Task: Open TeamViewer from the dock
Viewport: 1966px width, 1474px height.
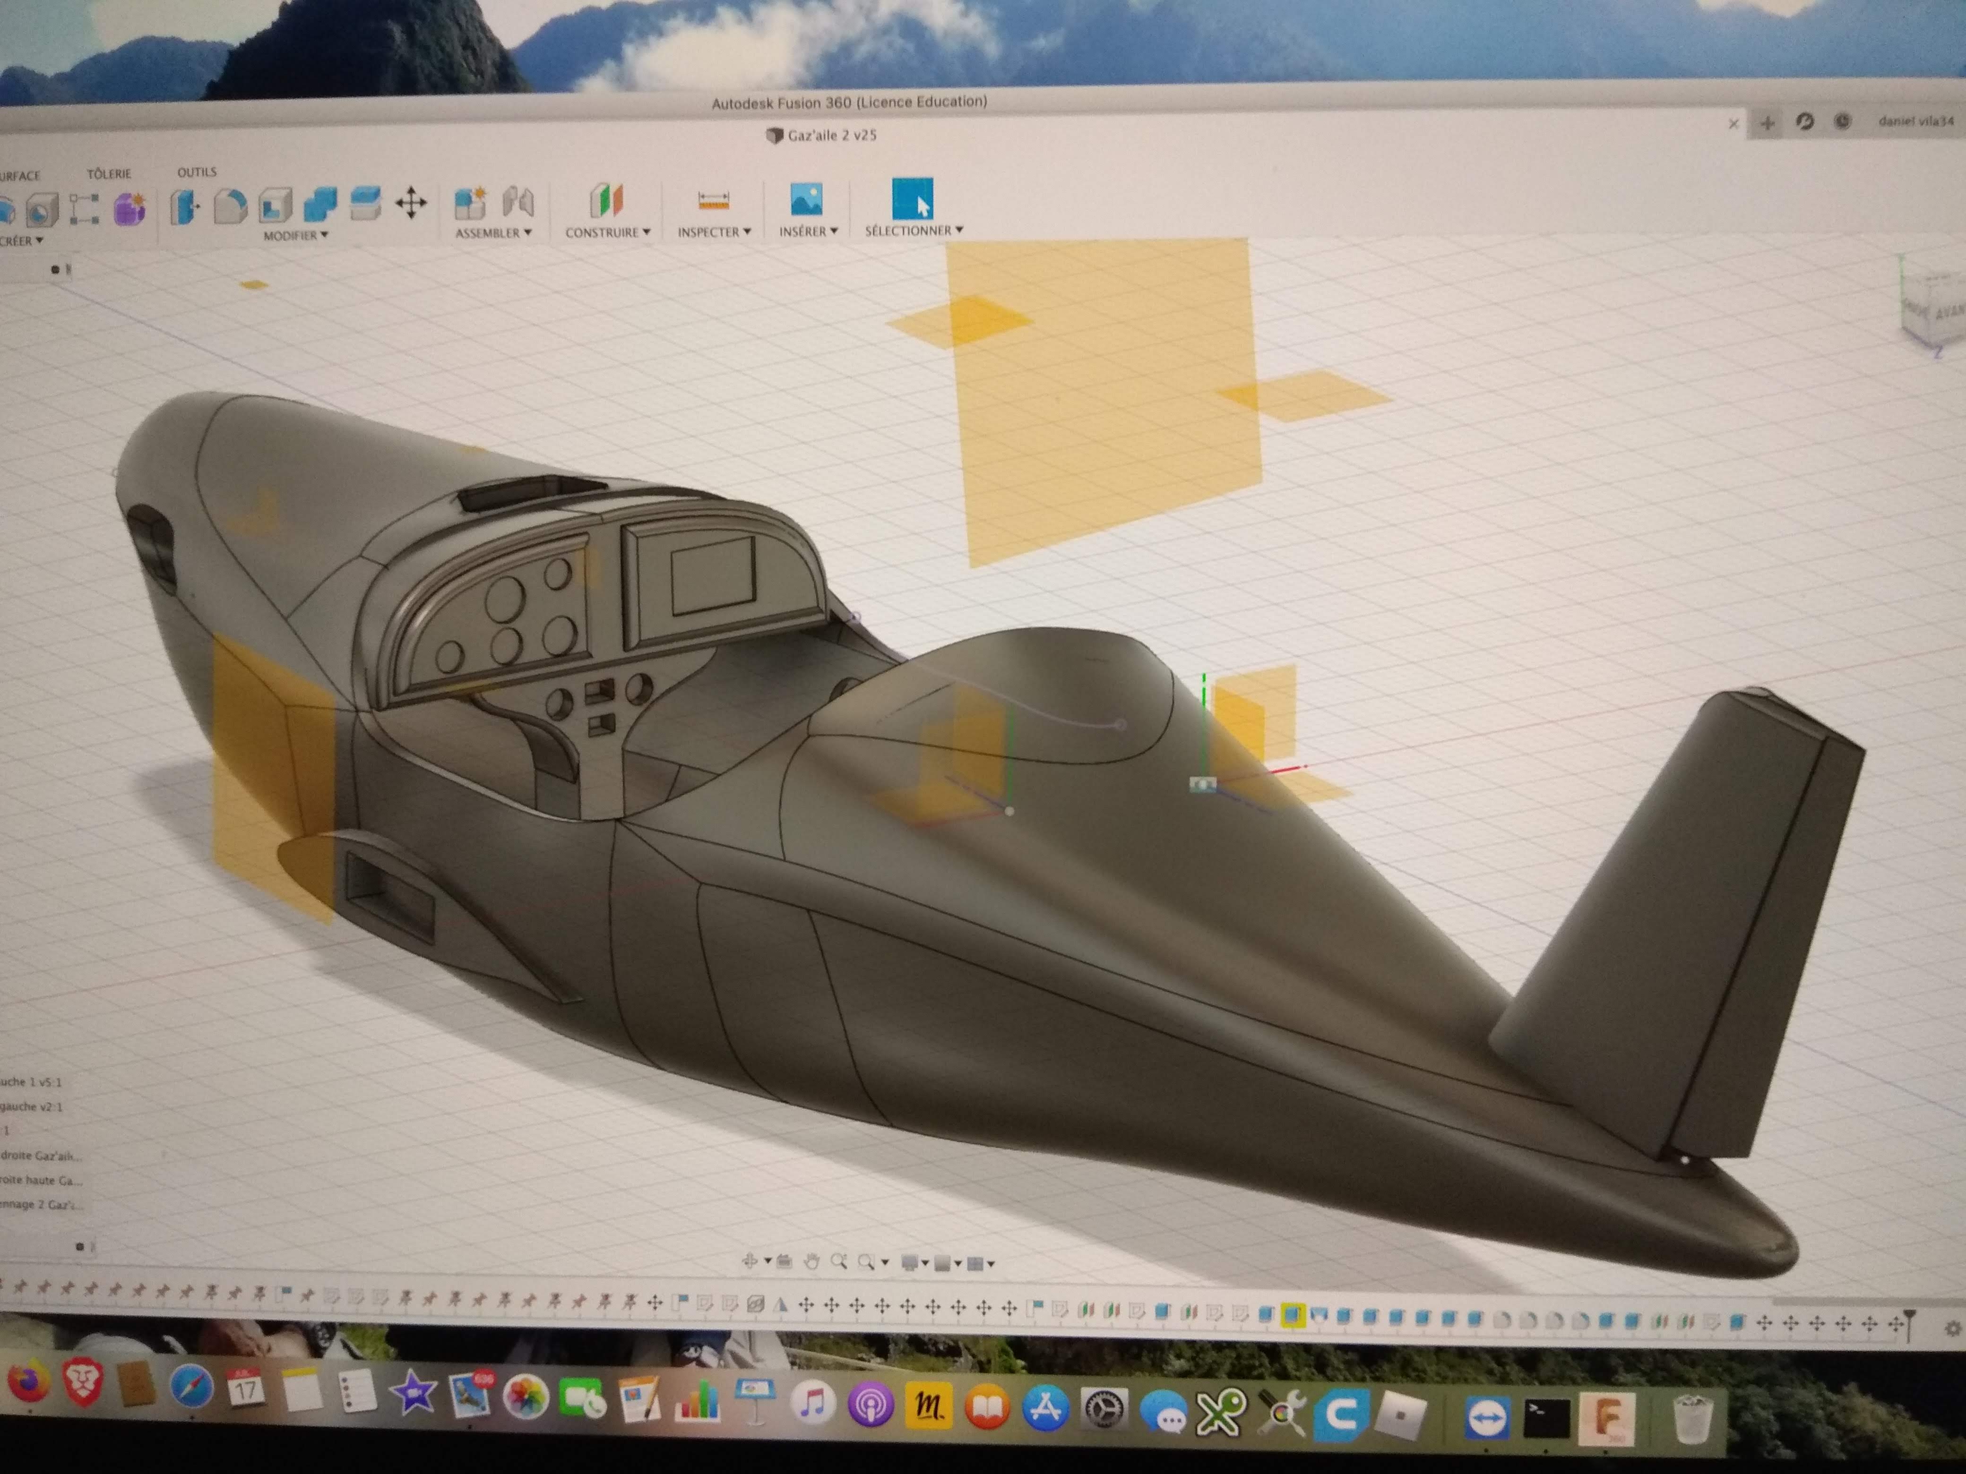Action: tap(1488, 1417)
